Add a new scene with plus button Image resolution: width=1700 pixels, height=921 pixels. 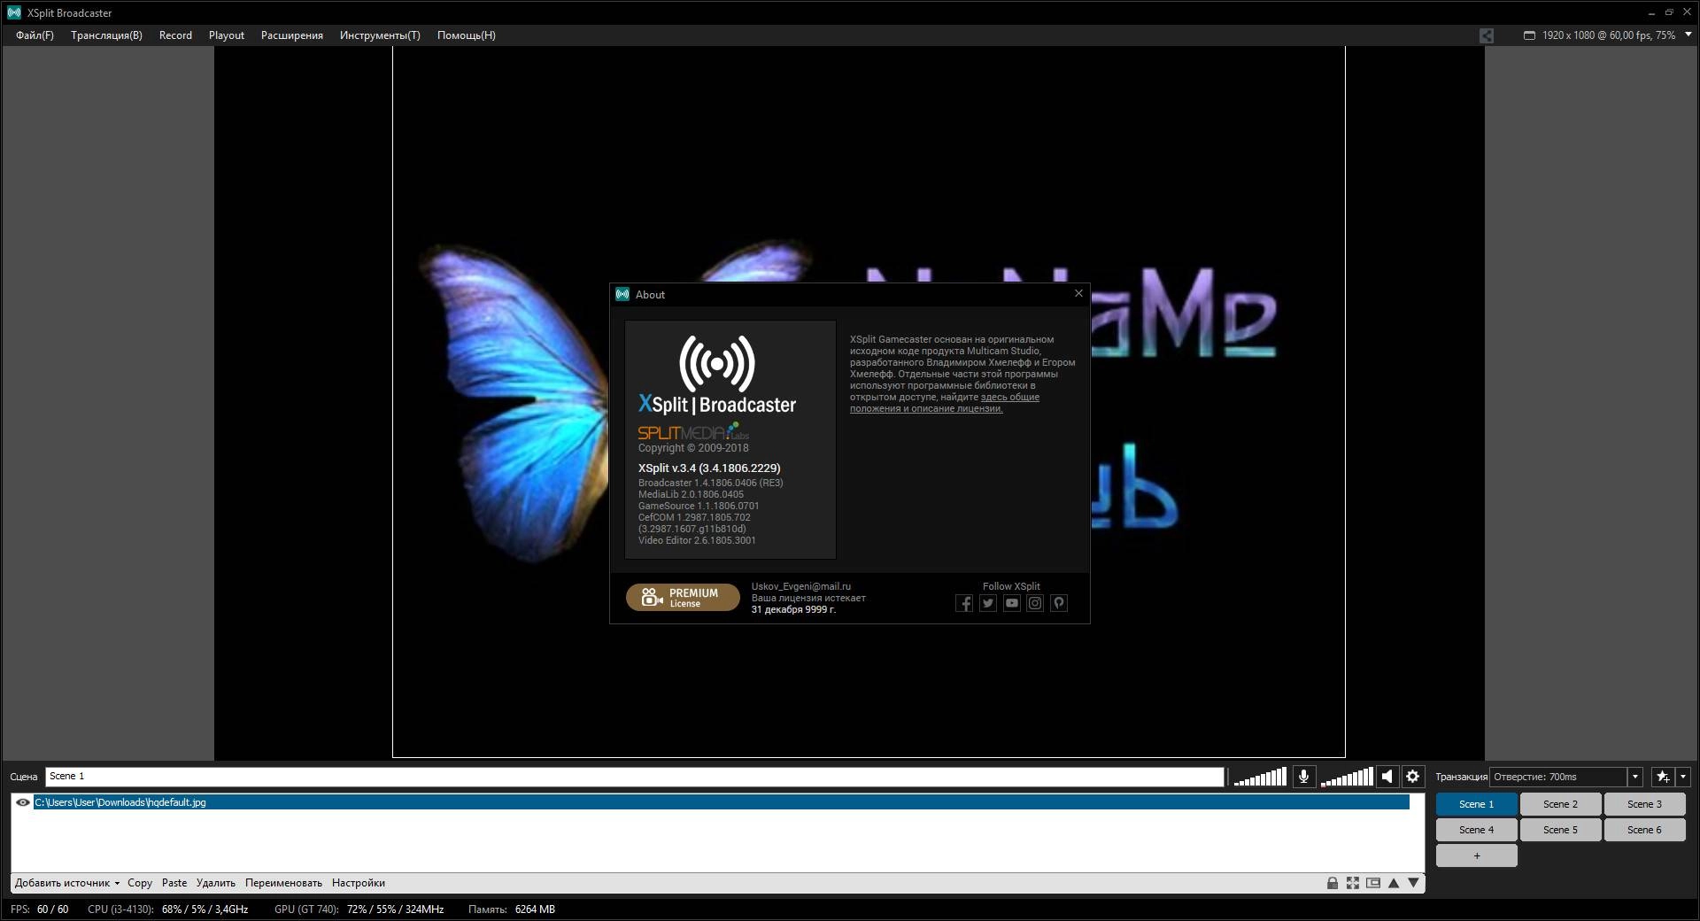[x=1476, y=855]
